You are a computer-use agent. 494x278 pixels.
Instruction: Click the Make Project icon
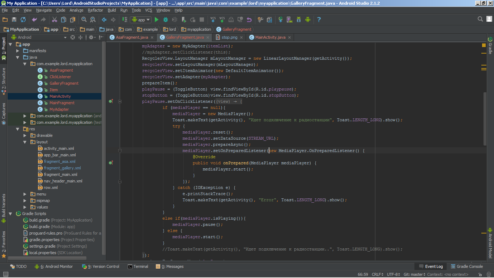(124, 20)
